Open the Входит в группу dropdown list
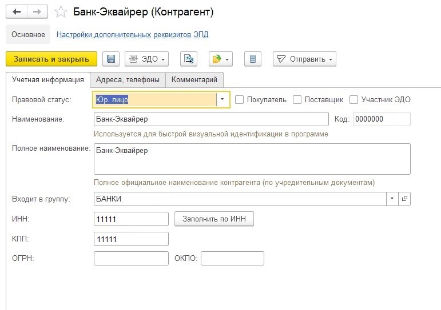The height and width of the screenshot is (310, 441). 392,199
